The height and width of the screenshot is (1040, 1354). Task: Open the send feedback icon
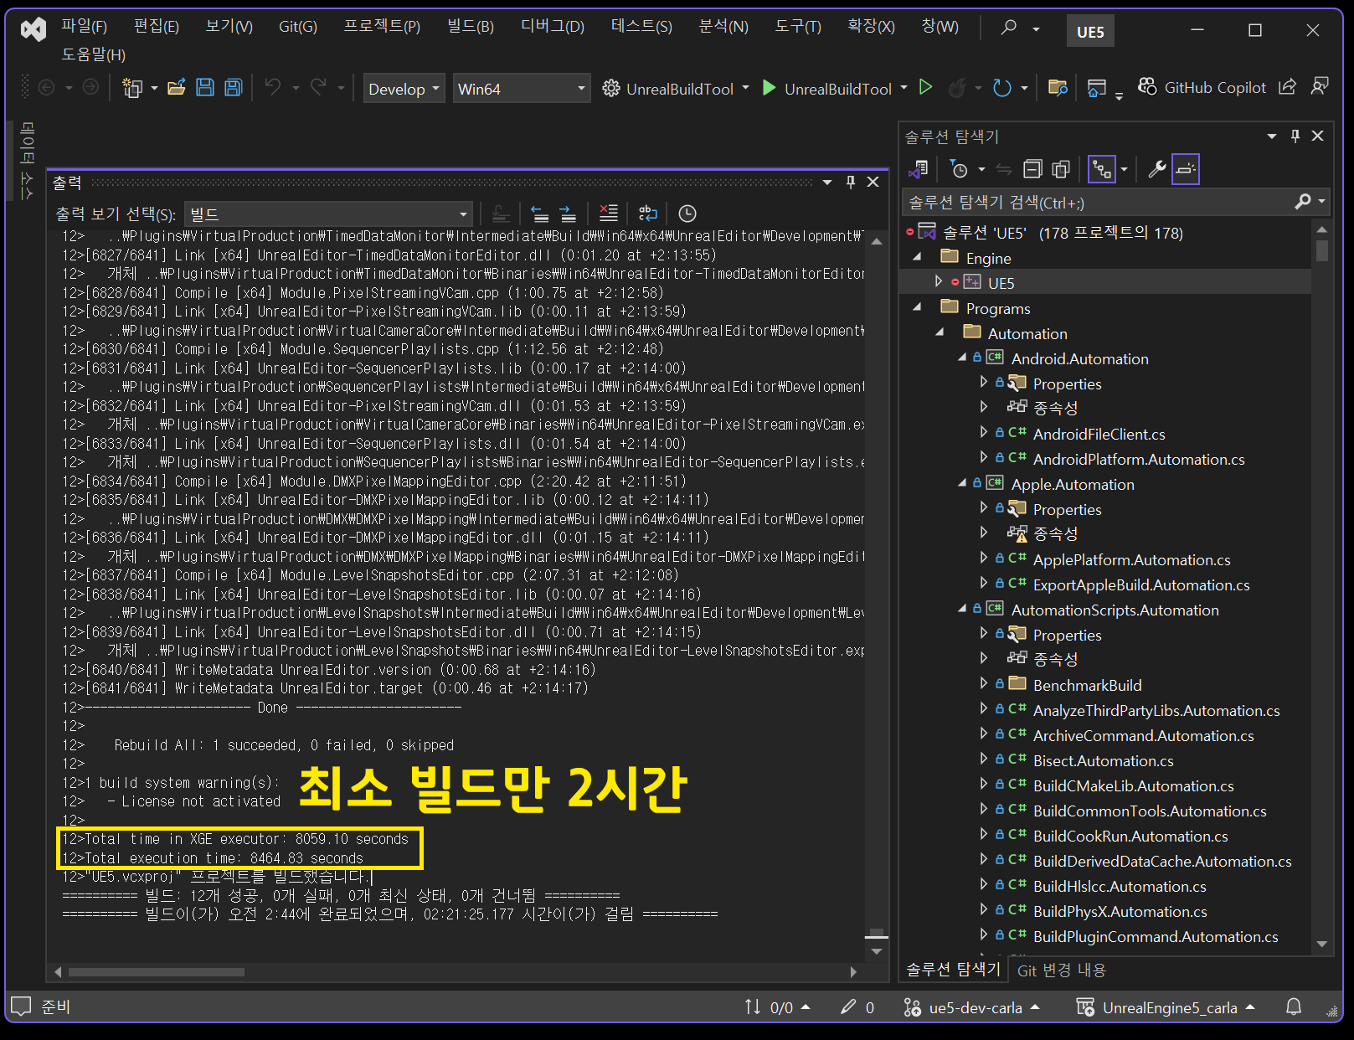[1320, 87]
